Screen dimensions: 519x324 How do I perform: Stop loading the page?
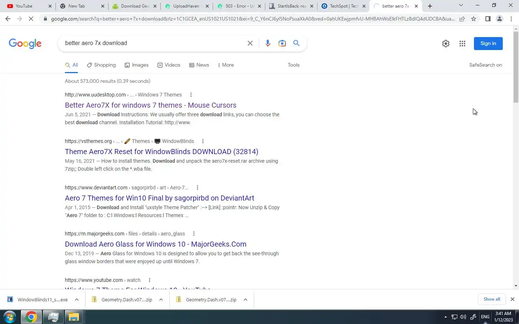(x=31, y=19)
